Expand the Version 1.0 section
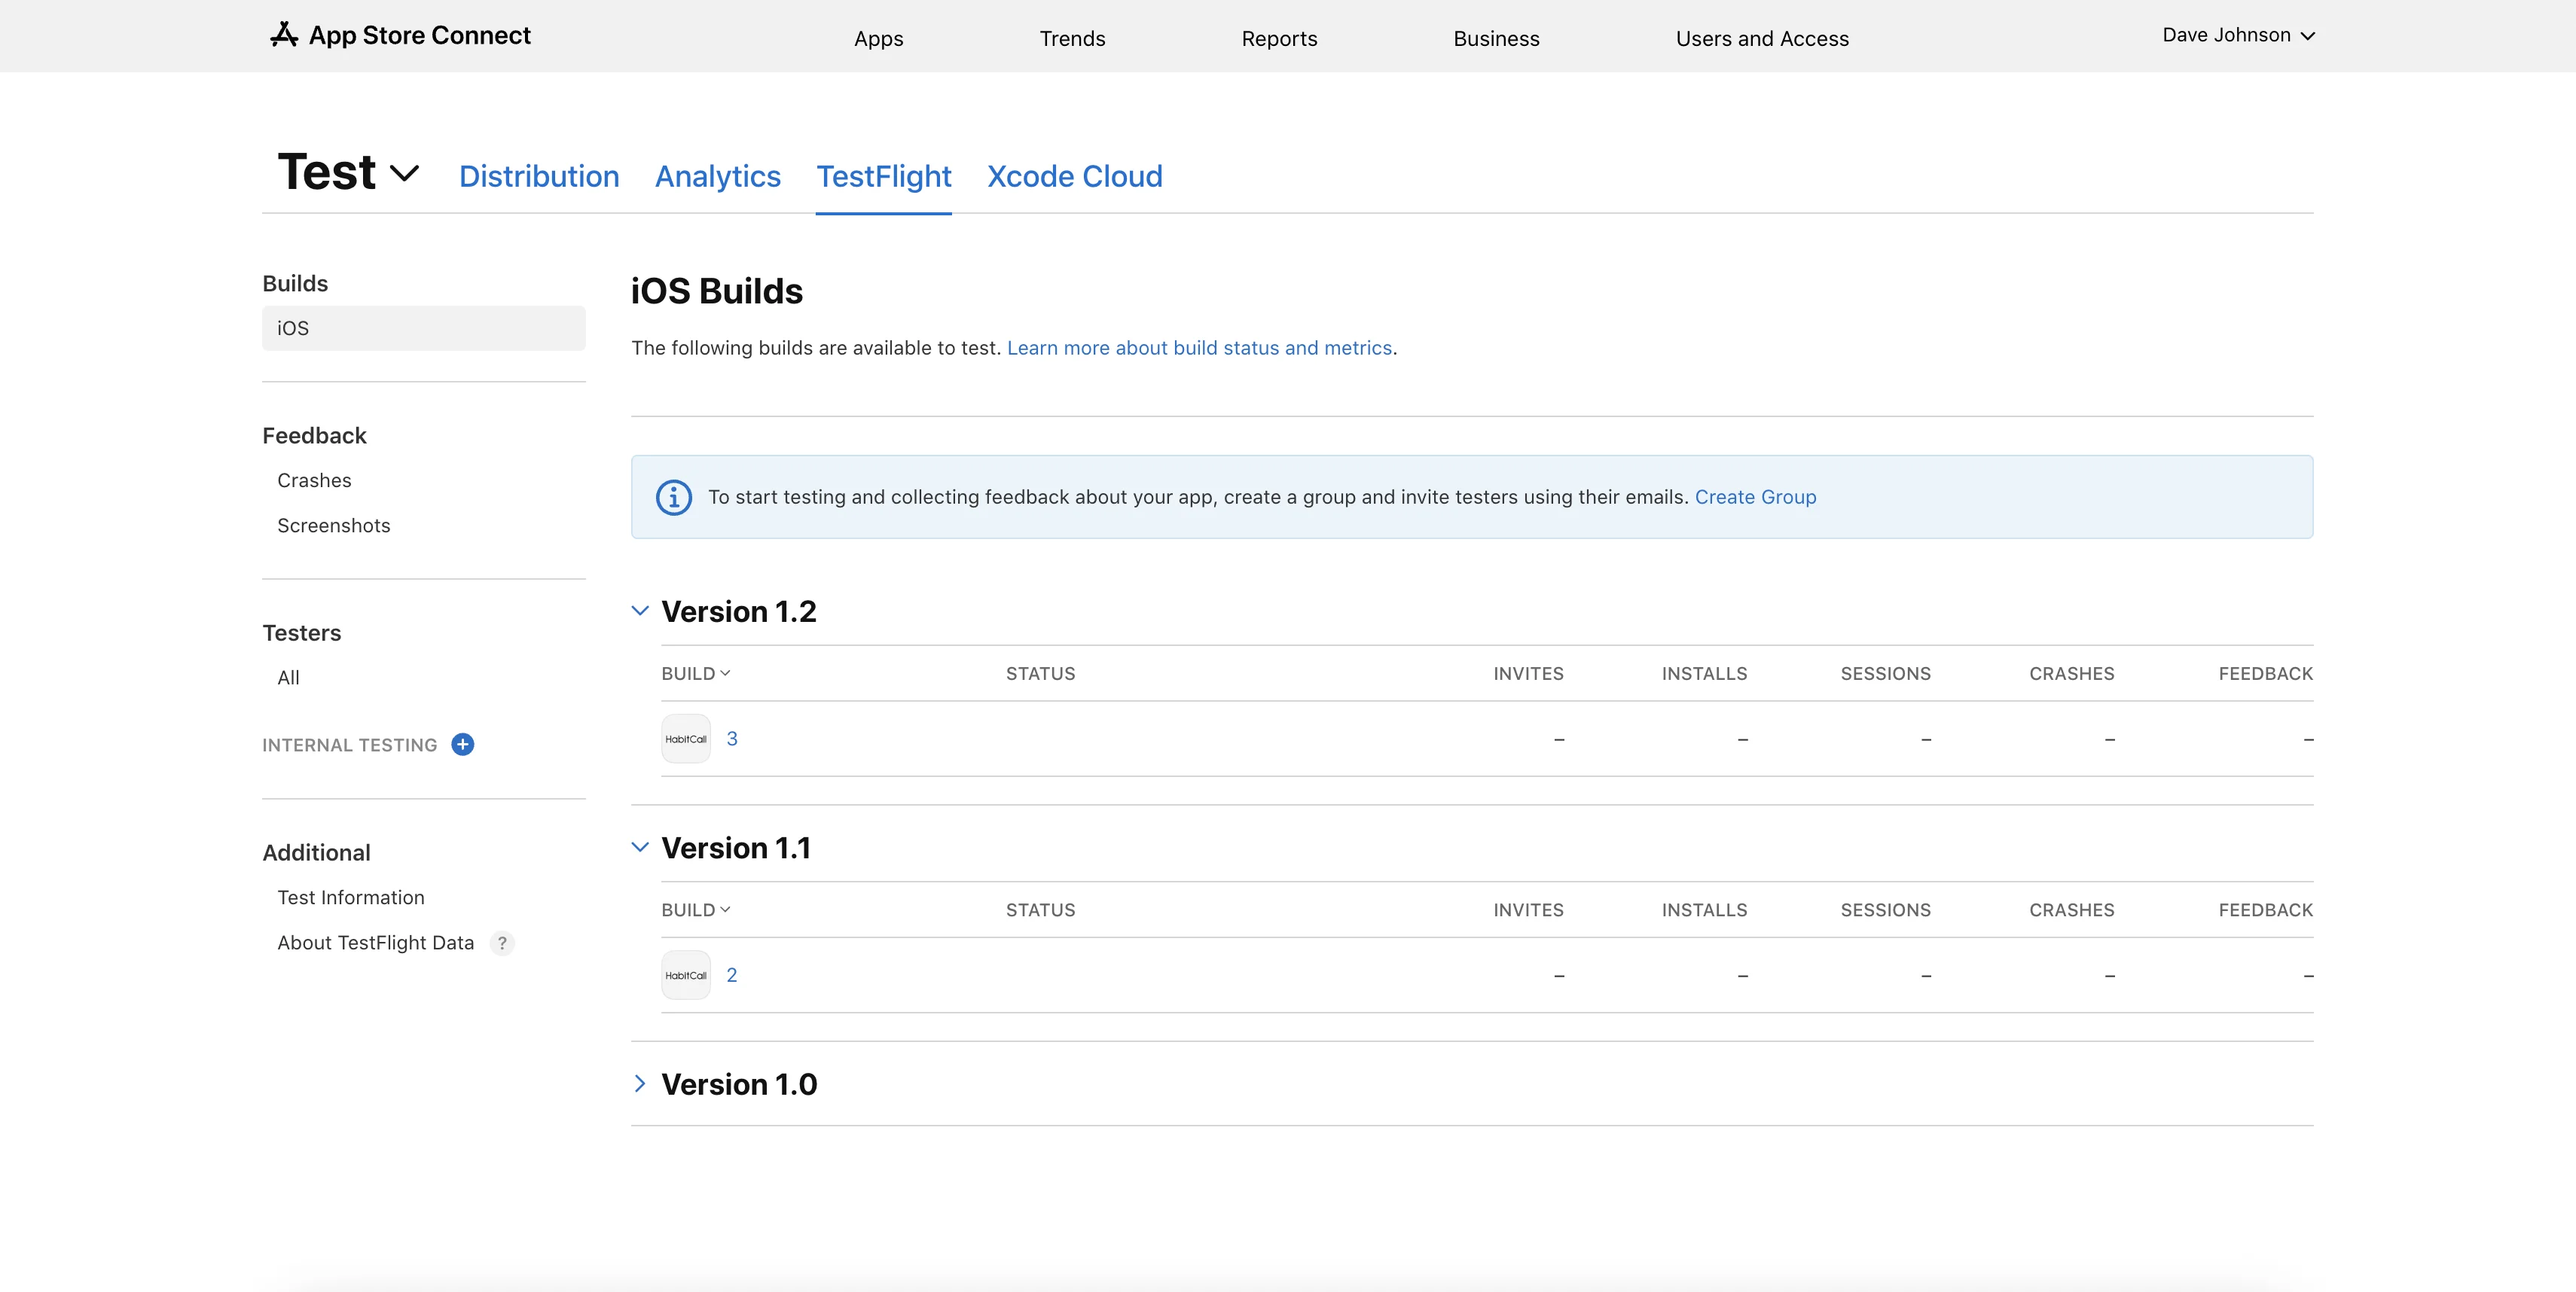This screenshot has height=1292, width=2576. [x=640, y=1083]
